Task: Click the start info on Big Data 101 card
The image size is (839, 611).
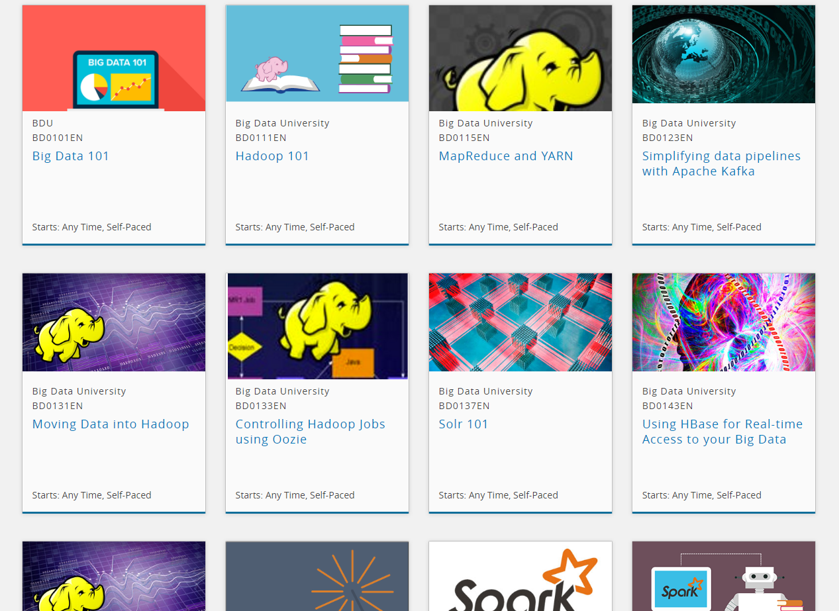Action: click(92, 227)
